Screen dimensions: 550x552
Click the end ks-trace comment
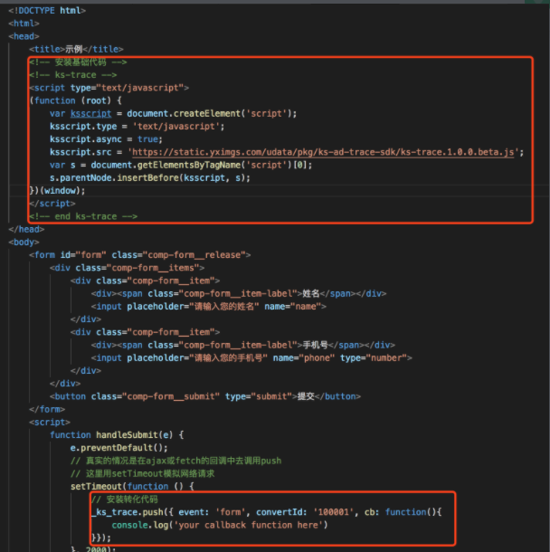coord(82,217)
